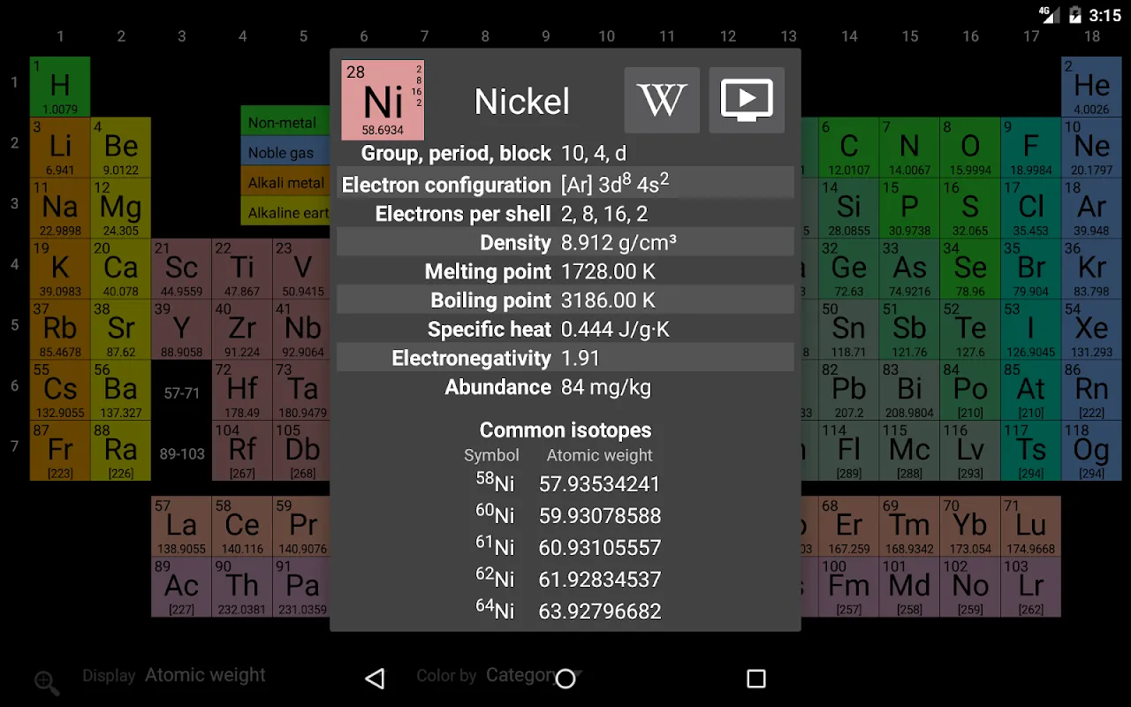Open the 57-71 lanthanide group cell
This screenshot has height=707, width=1131.
[x=181, y=393]
